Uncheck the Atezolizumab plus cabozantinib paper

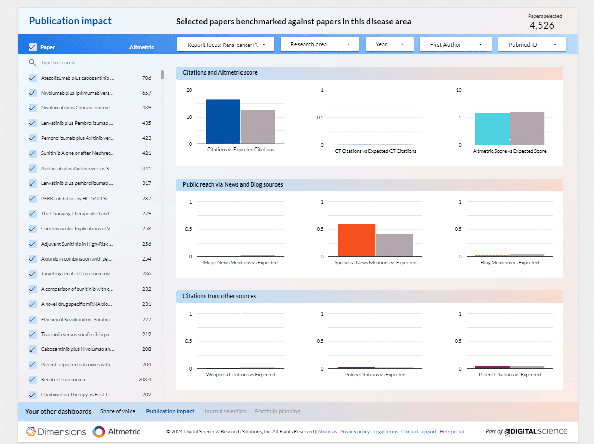coord(33,78)
